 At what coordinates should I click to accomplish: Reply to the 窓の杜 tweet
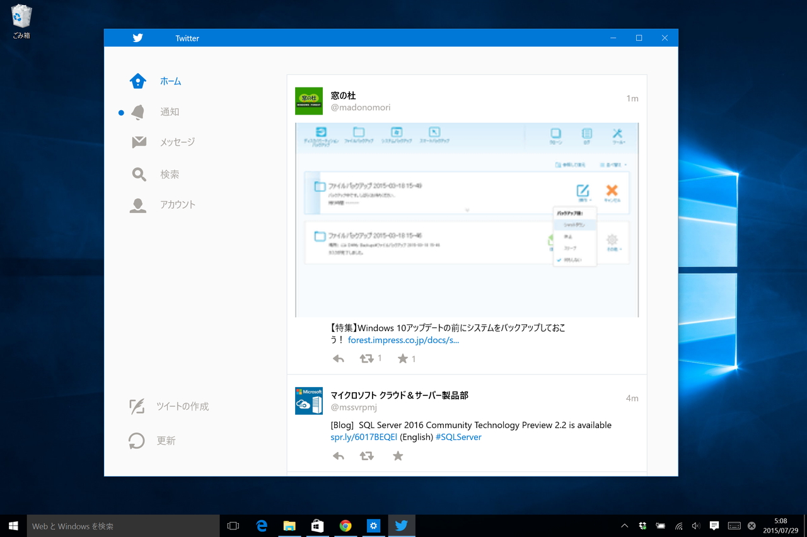coord(339,359)
